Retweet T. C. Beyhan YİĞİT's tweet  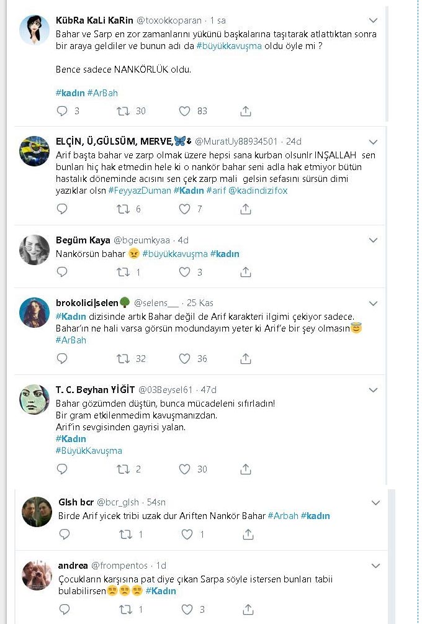123,469
